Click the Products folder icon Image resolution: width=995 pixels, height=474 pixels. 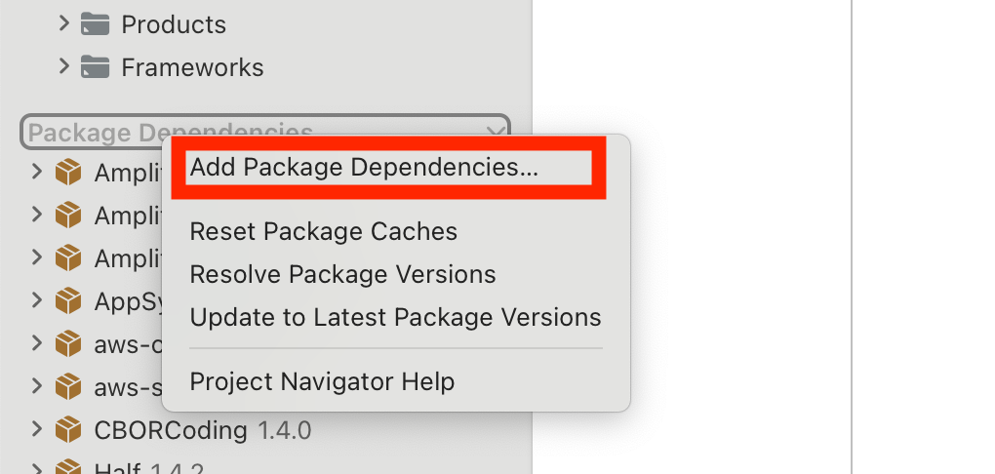(x=95, y=24)
